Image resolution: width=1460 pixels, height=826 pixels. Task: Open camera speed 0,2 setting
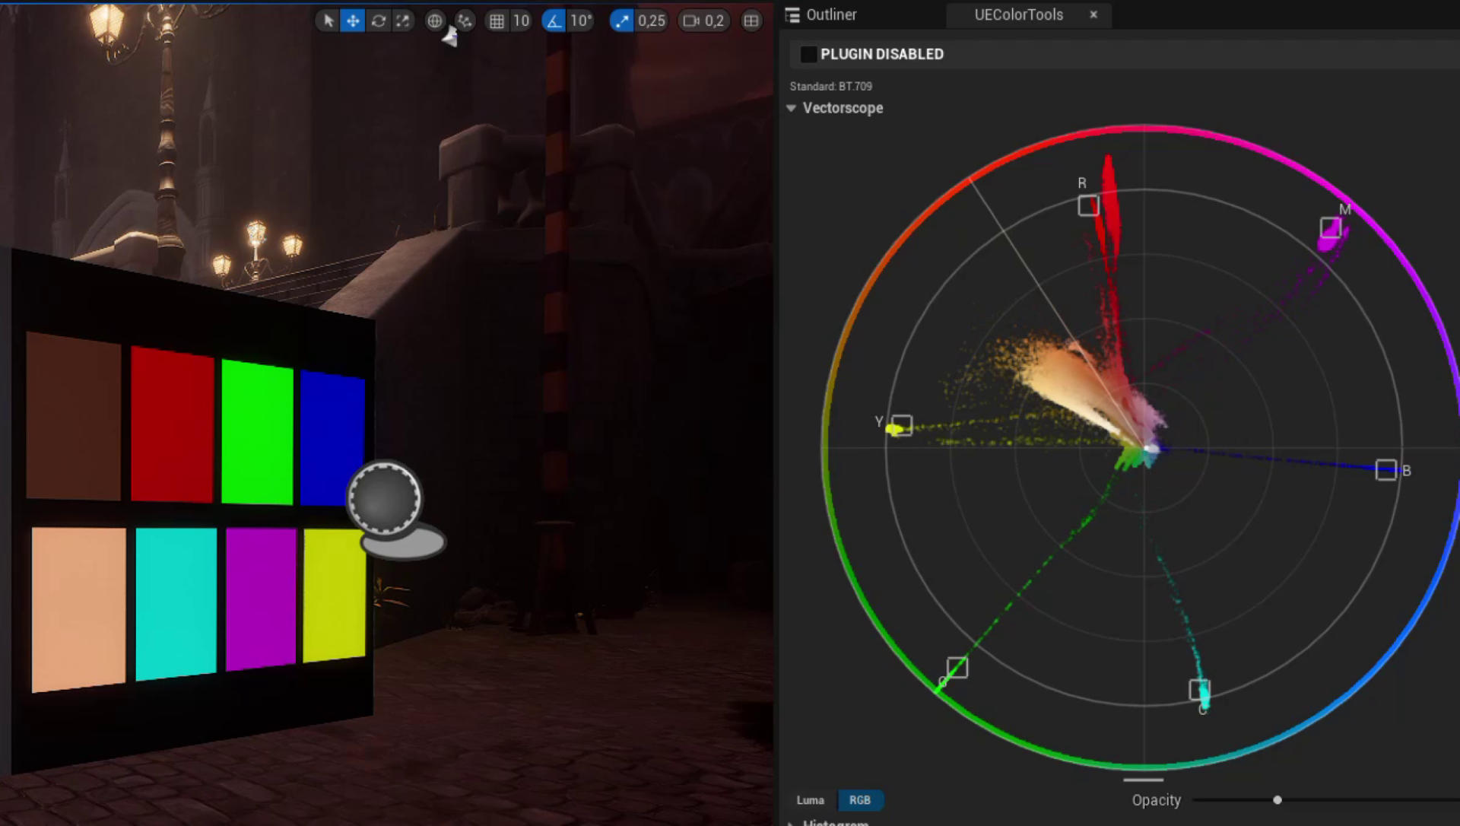tap(703, 21)
